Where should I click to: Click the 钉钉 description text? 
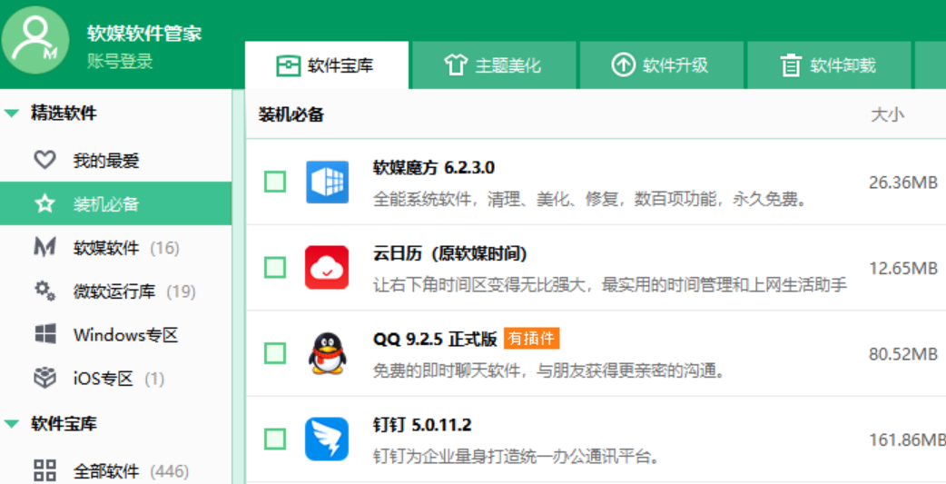[516, 456]
